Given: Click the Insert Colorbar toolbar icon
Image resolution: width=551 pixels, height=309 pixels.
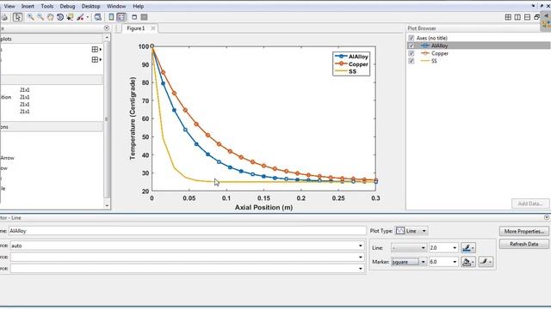Looking at the screenshot, I should [x=111, y=17].
